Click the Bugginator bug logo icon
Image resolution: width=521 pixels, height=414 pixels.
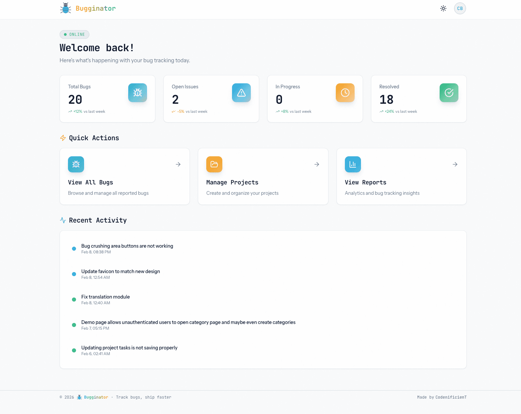click(x=66, y=8)
